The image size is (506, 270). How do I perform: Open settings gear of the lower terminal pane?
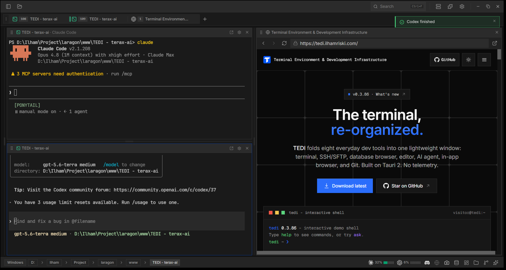pyautogui.click(x=239, y=148)
